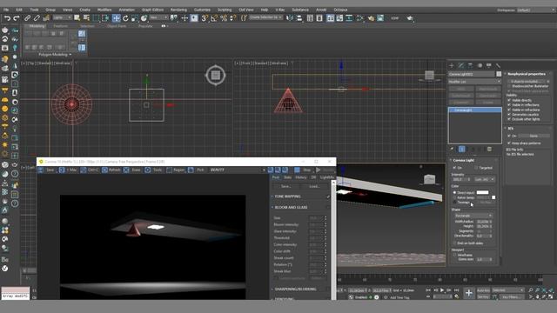The height and width of the screenshot is (313, 557).
Task: Collapse the Corona Light rollout
Action: (464, 160)
